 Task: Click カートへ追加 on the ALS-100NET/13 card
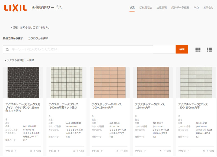79,151
